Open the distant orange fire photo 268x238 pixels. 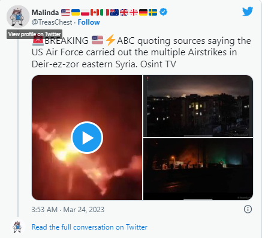tap(198, 169)
